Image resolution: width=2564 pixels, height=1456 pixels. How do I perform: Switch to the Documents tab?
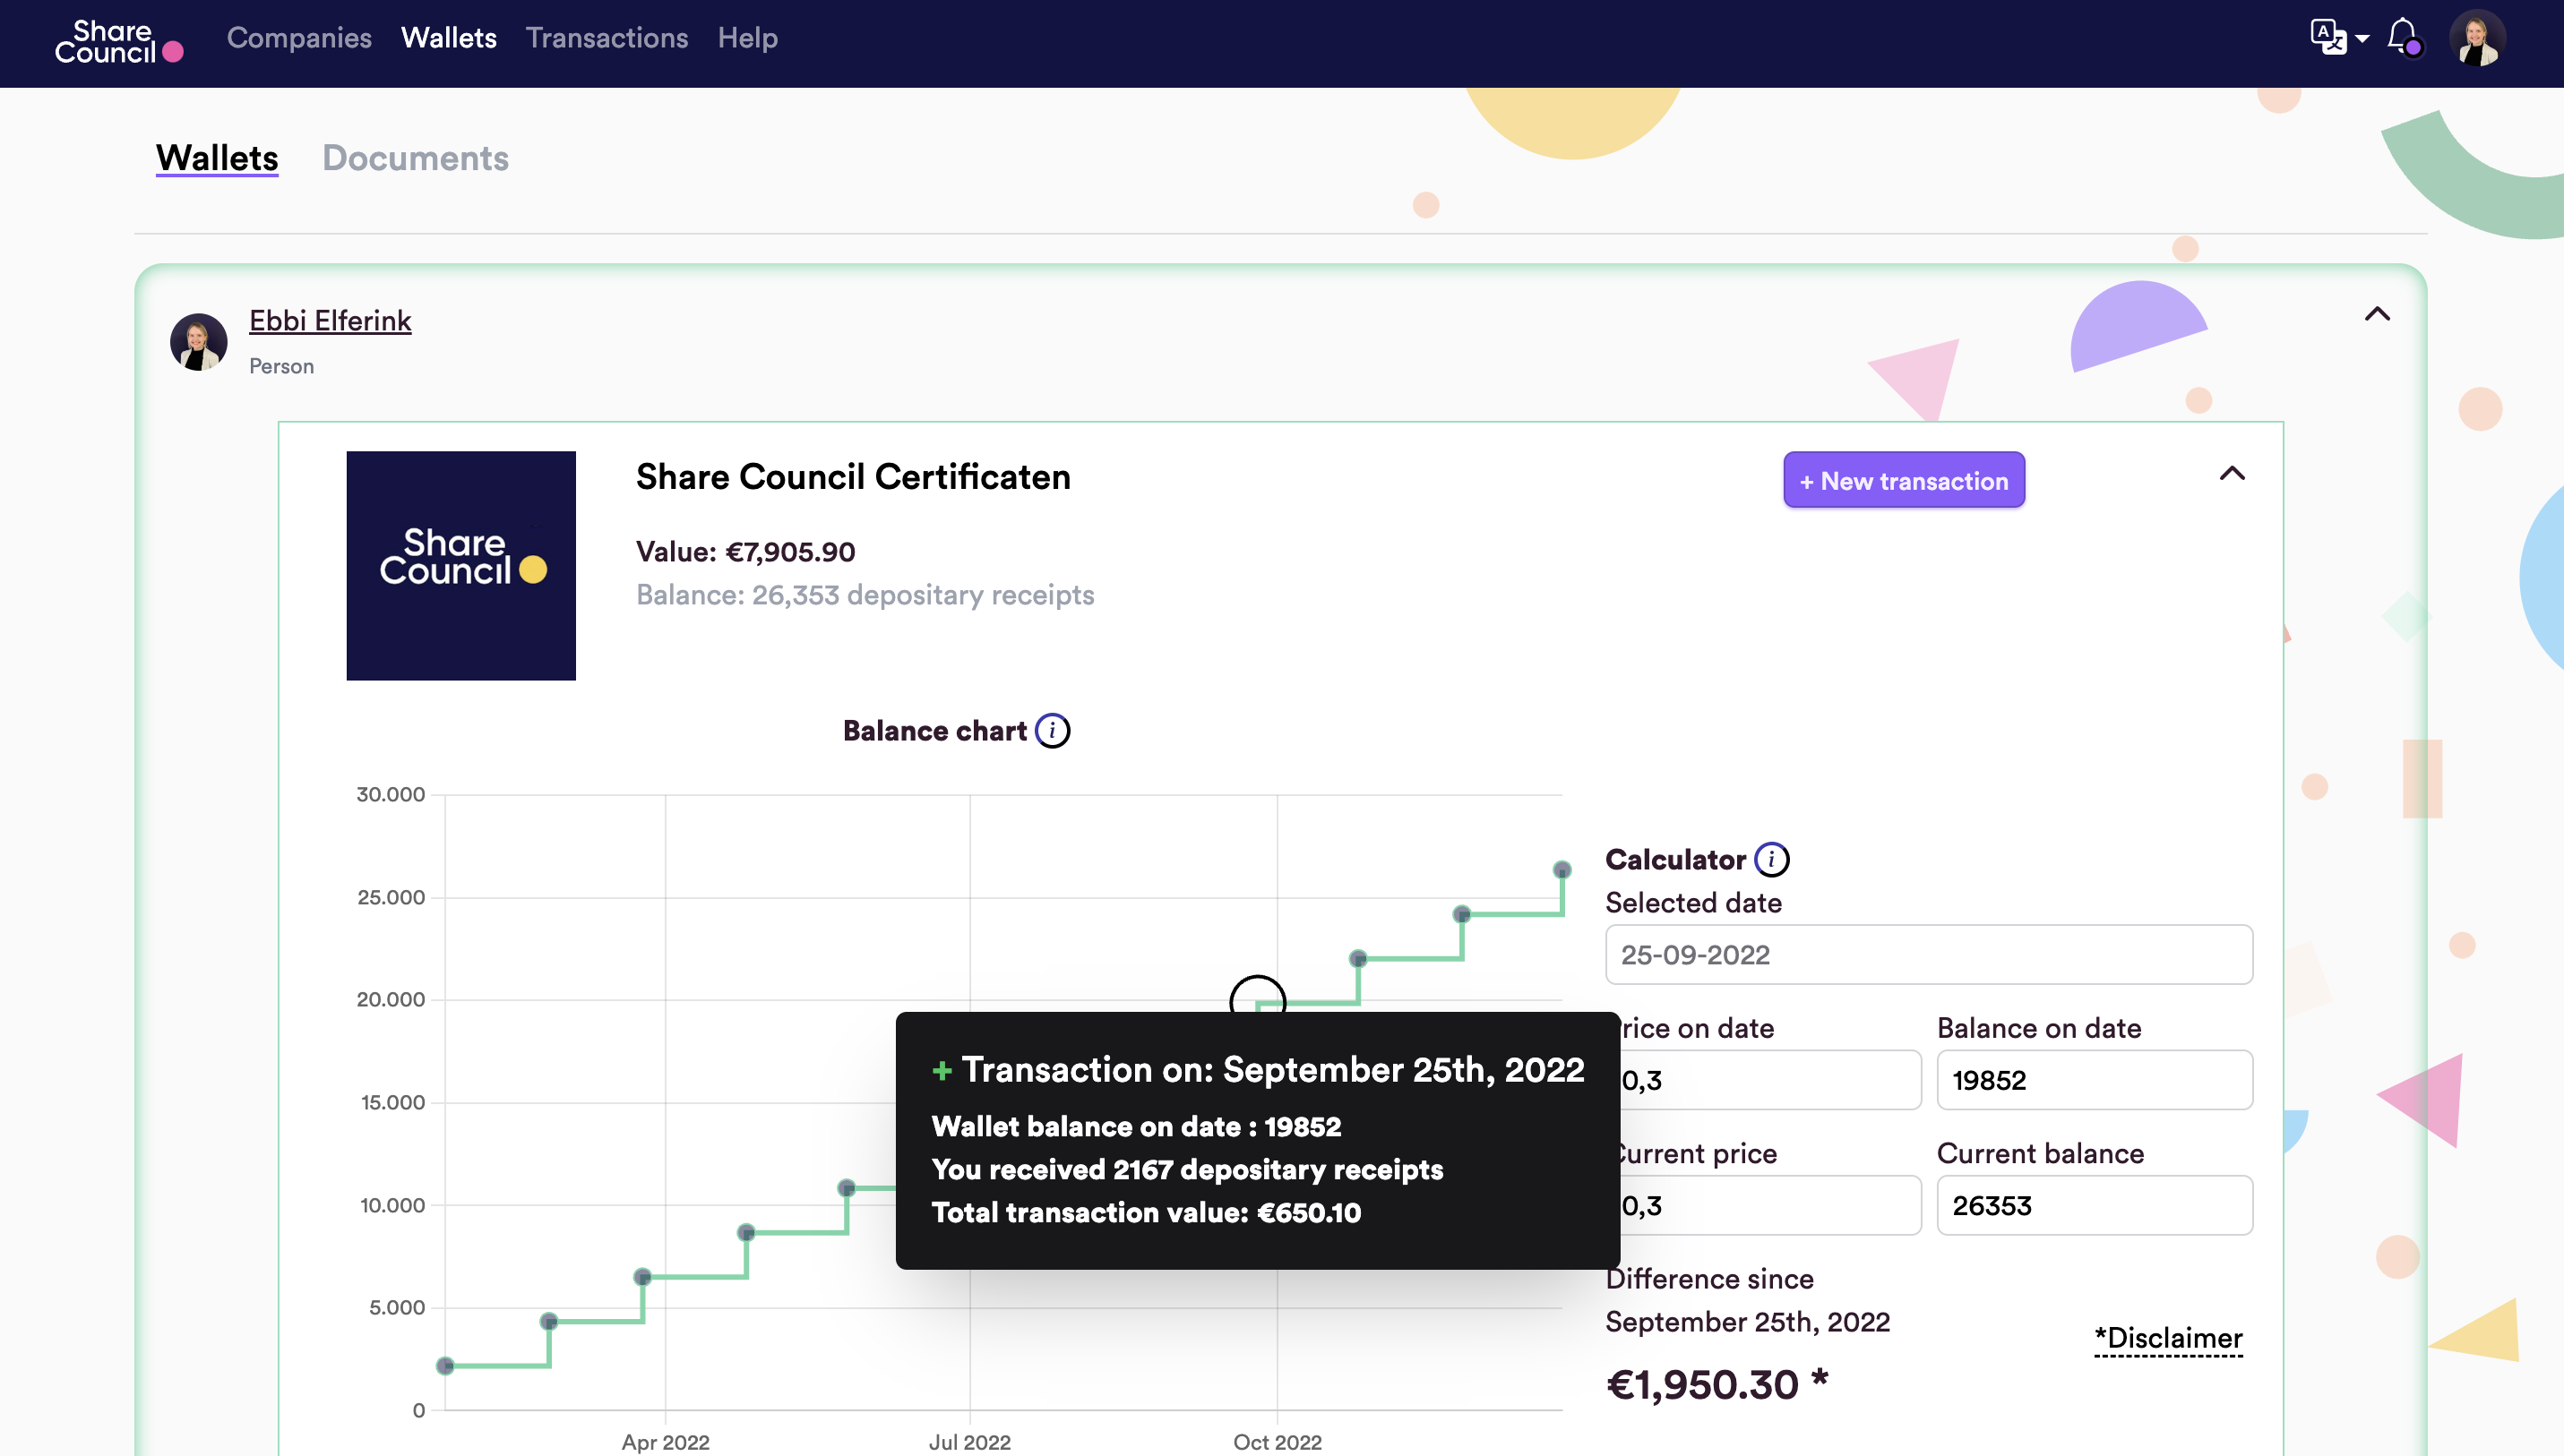pyautogui.click(x=415, y=158)
